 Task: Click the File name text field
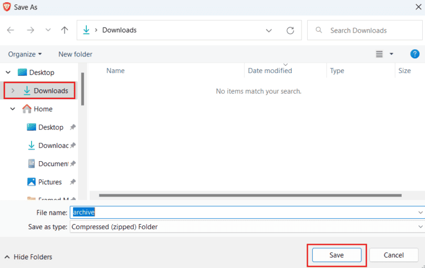pyautogui.click(x=243, y=212)
